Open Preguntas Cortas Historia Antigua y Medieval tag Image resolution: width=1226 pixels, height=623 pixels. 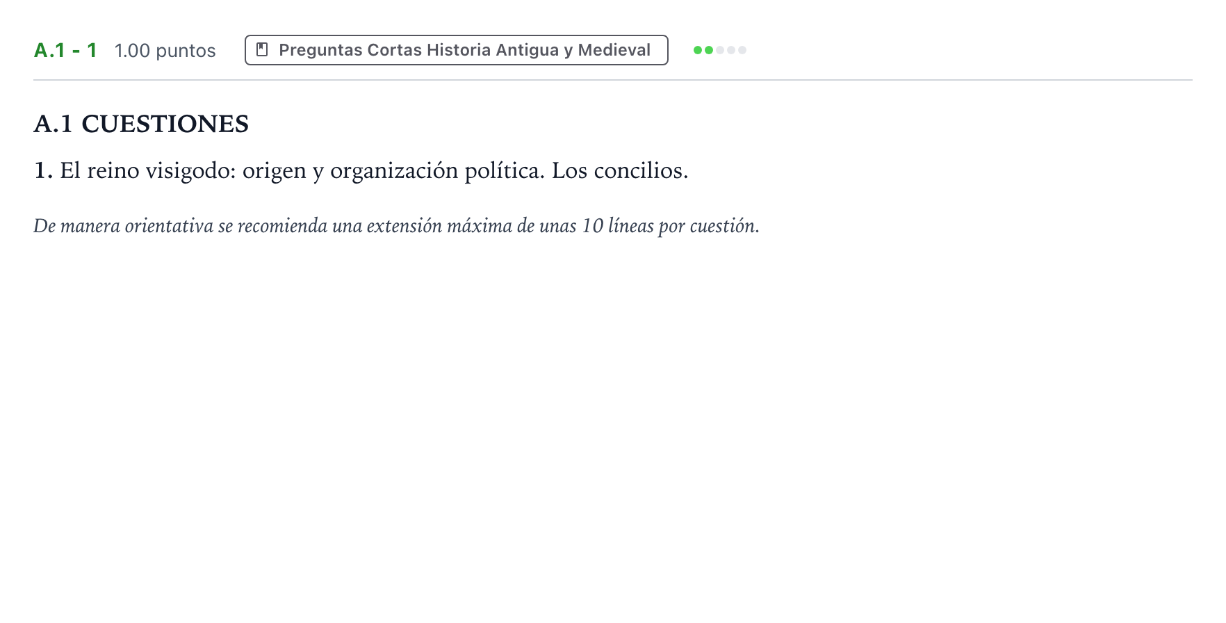point(456,50)
